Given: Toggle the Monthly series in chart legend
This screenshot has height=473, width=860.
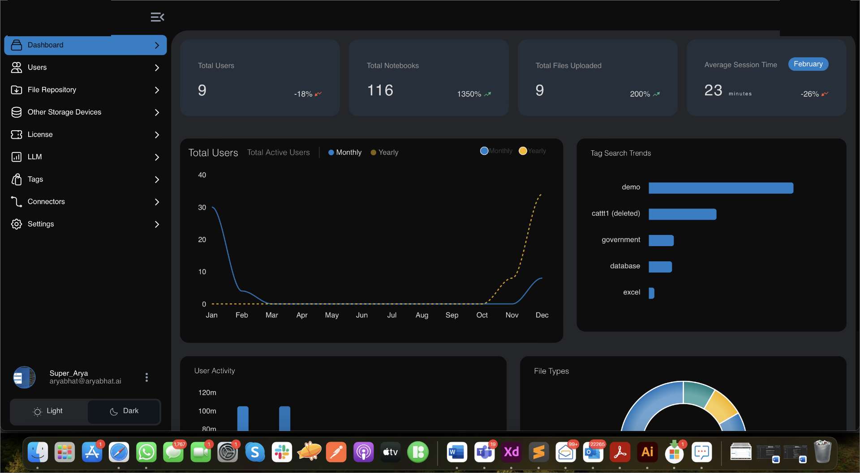Looking at the screenshot, I should pyautogui.click(x=496, y=151).
